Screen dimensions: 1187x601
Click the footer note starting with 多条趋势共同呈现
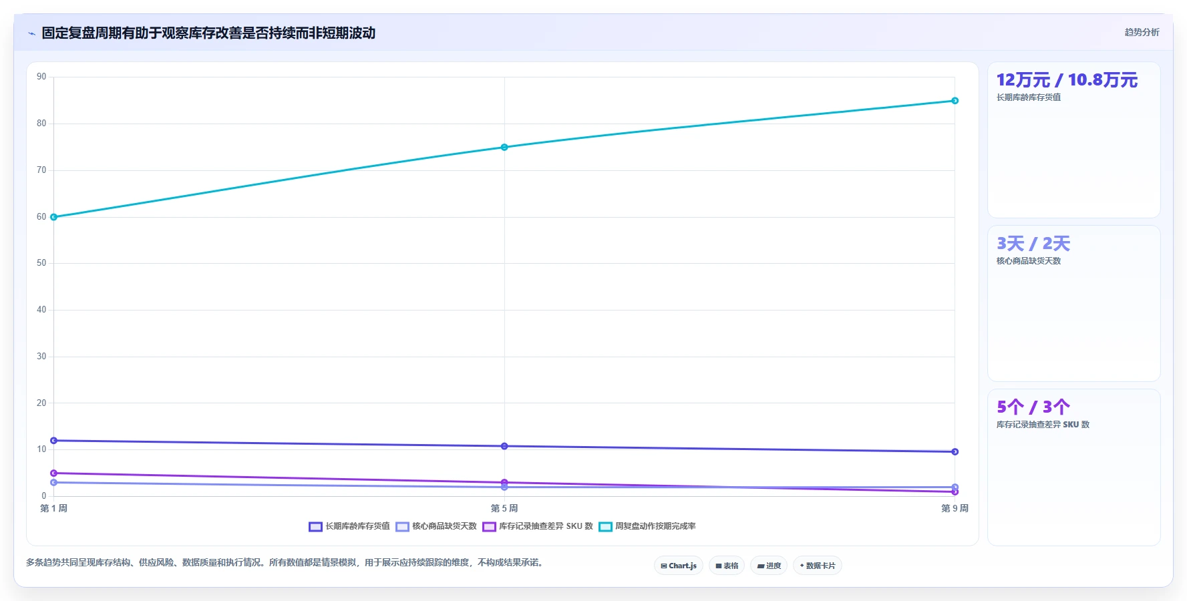click(286, 563)
